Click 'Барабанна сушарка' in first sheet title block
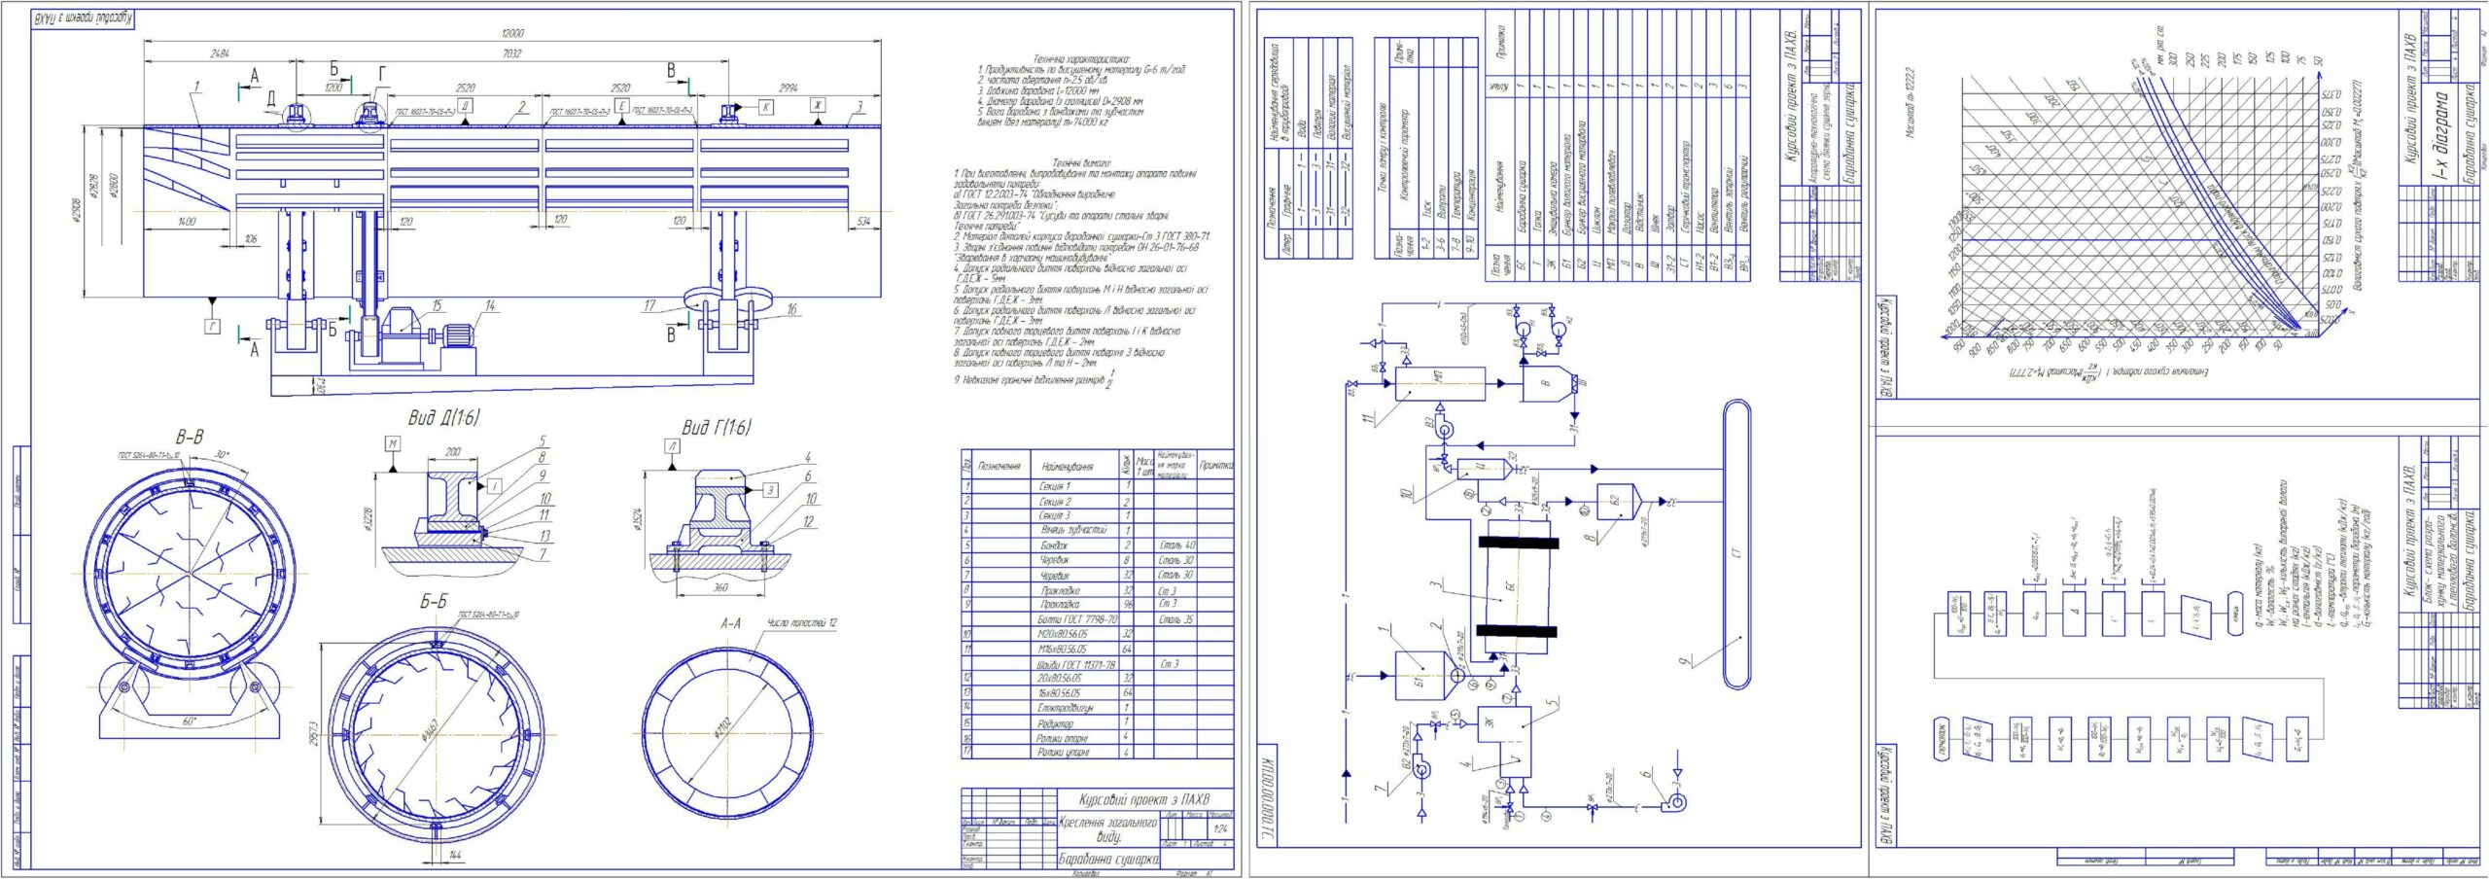 click(x=1108, y=860)
